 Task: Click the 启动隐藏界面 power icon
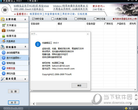(4, 53)
